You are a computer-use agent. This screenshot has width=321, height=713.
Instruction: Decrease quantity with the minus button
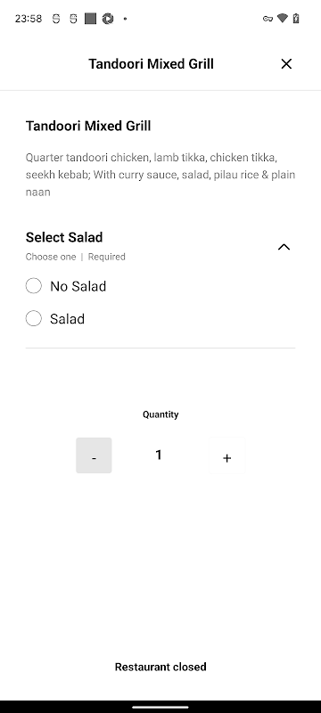[94, 455]
